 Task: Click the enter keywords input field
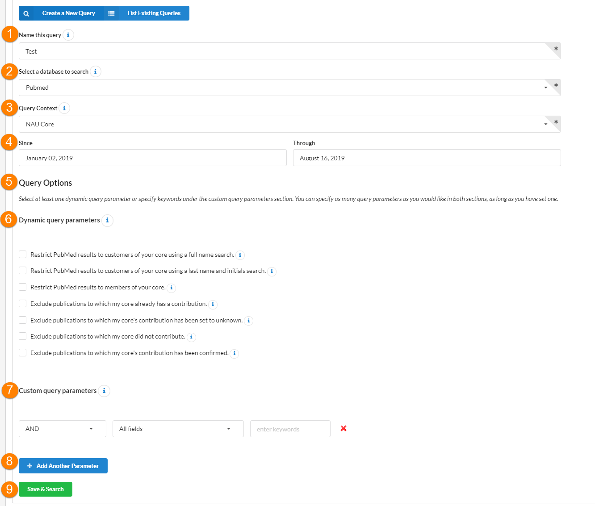click(290, 429)
